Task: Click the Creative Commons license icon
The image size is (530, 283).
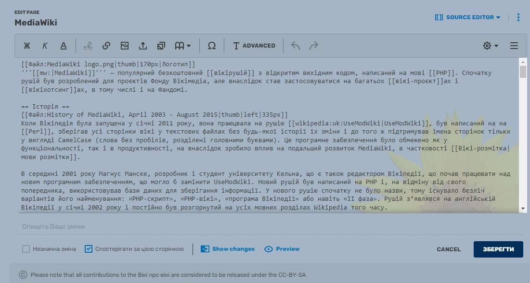Action: tap(23, 274)
